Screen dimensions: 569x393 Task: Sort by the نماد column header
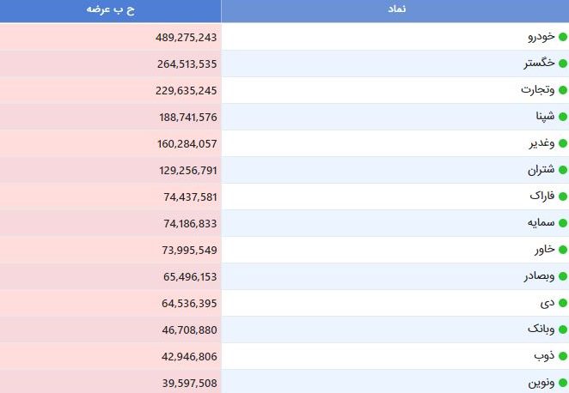tap(395, 11)
